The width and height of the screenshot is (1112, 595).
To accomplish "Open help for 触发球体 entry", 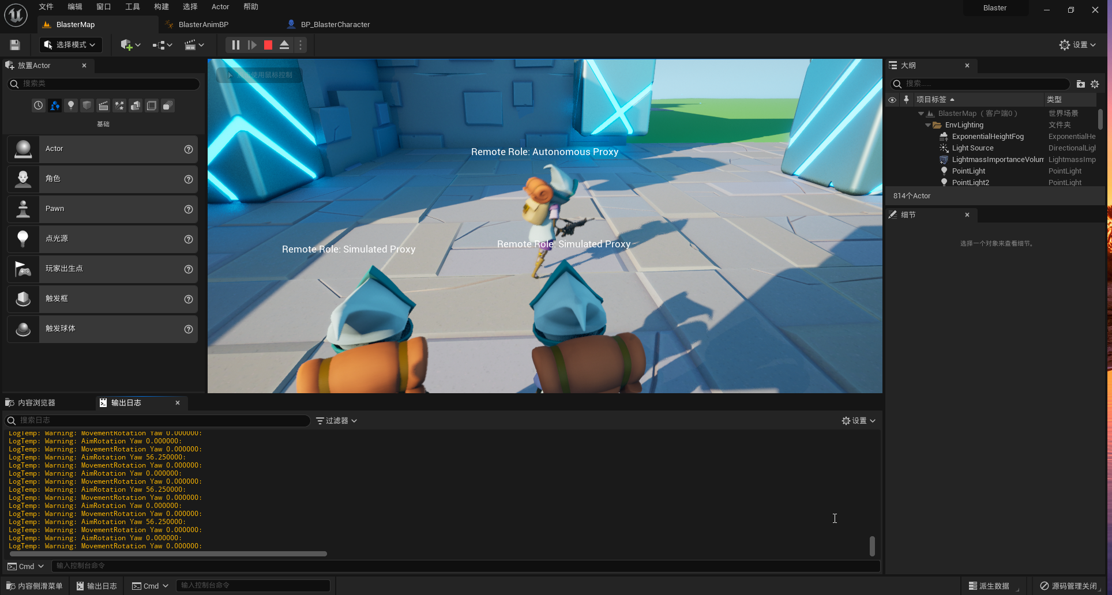I will [189, 329].
